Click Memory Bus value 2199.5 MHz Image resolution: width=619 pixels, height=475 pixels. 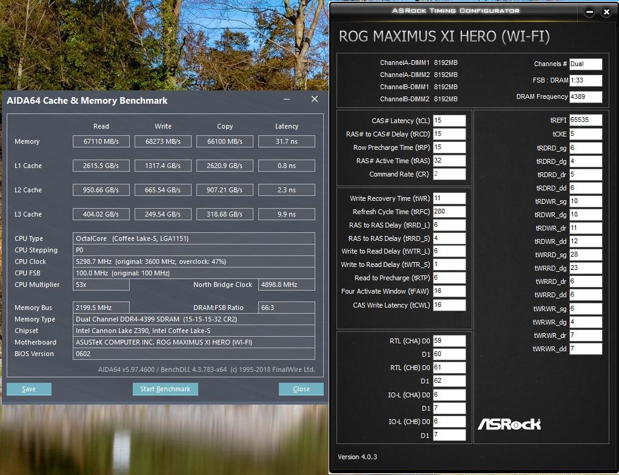(101, 308)
